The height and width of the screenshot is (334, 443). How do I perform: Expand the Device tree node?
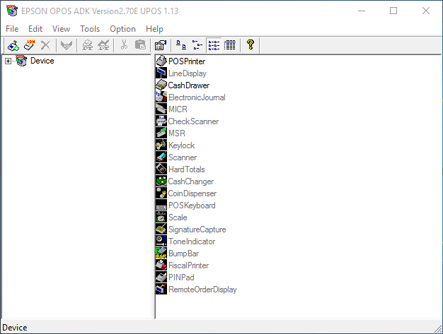[x=8, y=61]
